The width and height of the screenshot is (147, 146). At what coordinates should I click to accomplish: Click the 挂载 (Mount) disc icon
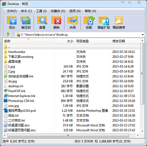click(89, 21)
